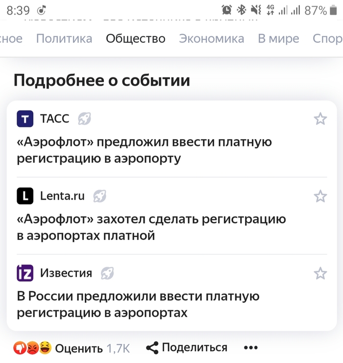
Task: Tap the emoji reactions icon cluster
Action: point(33,348)
